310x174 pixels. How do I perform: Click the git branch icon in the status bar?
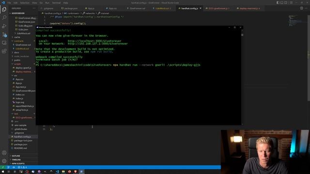(x=9, y=167)
